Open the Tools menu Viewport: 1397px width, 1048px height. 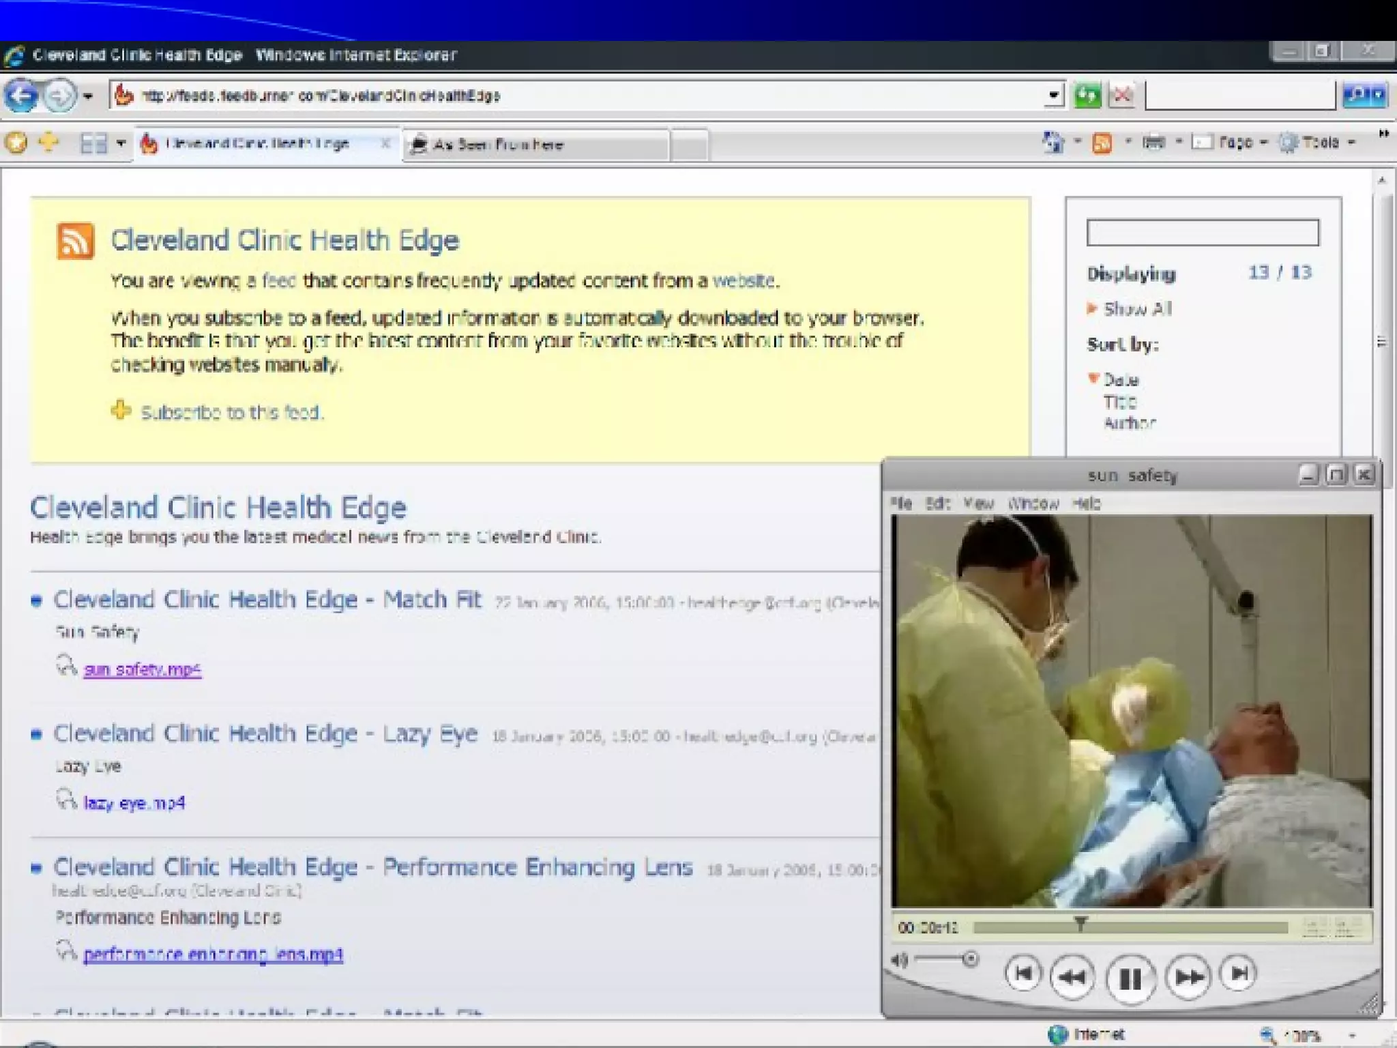point(1317,143)
